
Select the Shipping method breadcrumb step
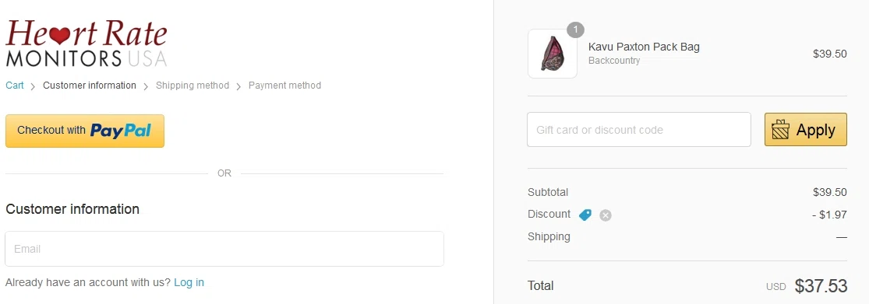click(x=193, y=85)
